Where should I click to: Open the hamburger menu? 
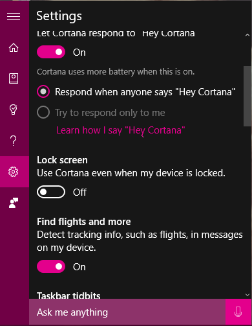[x=14, y=16]
